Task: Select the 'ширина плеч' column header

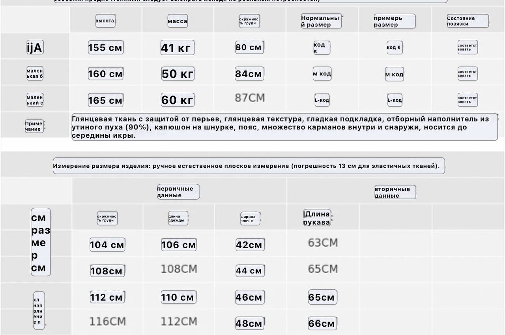Action: [250, 219]
